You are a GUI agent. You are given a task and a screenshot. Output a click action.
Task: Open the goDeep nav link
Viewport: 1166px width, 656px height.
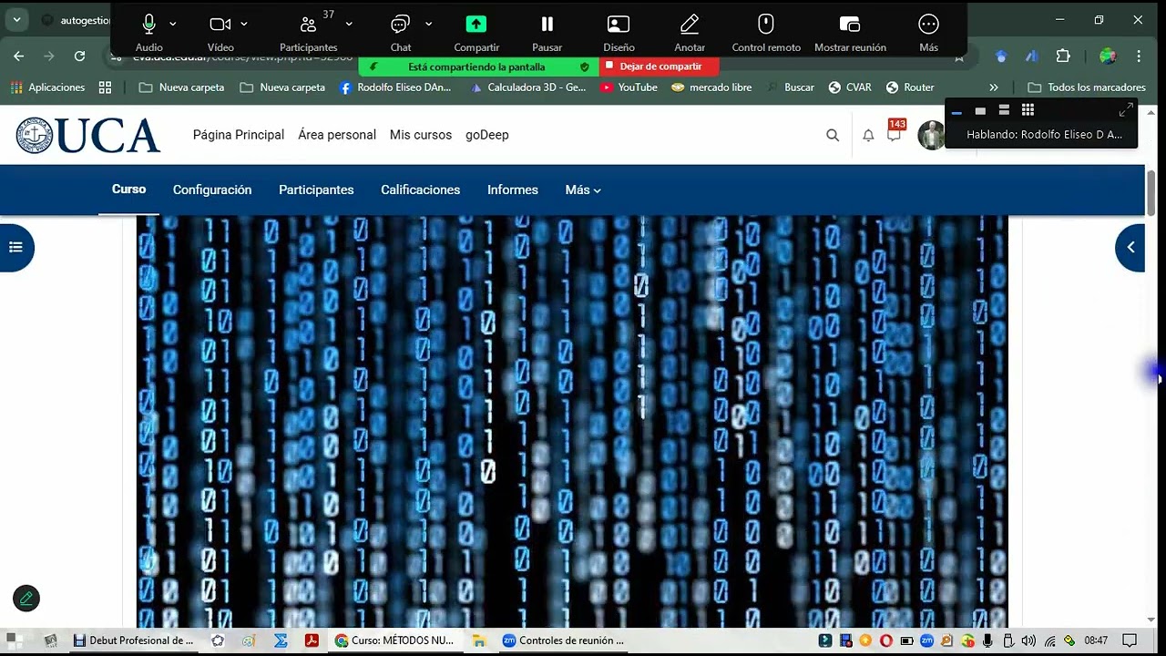(487, 135)
